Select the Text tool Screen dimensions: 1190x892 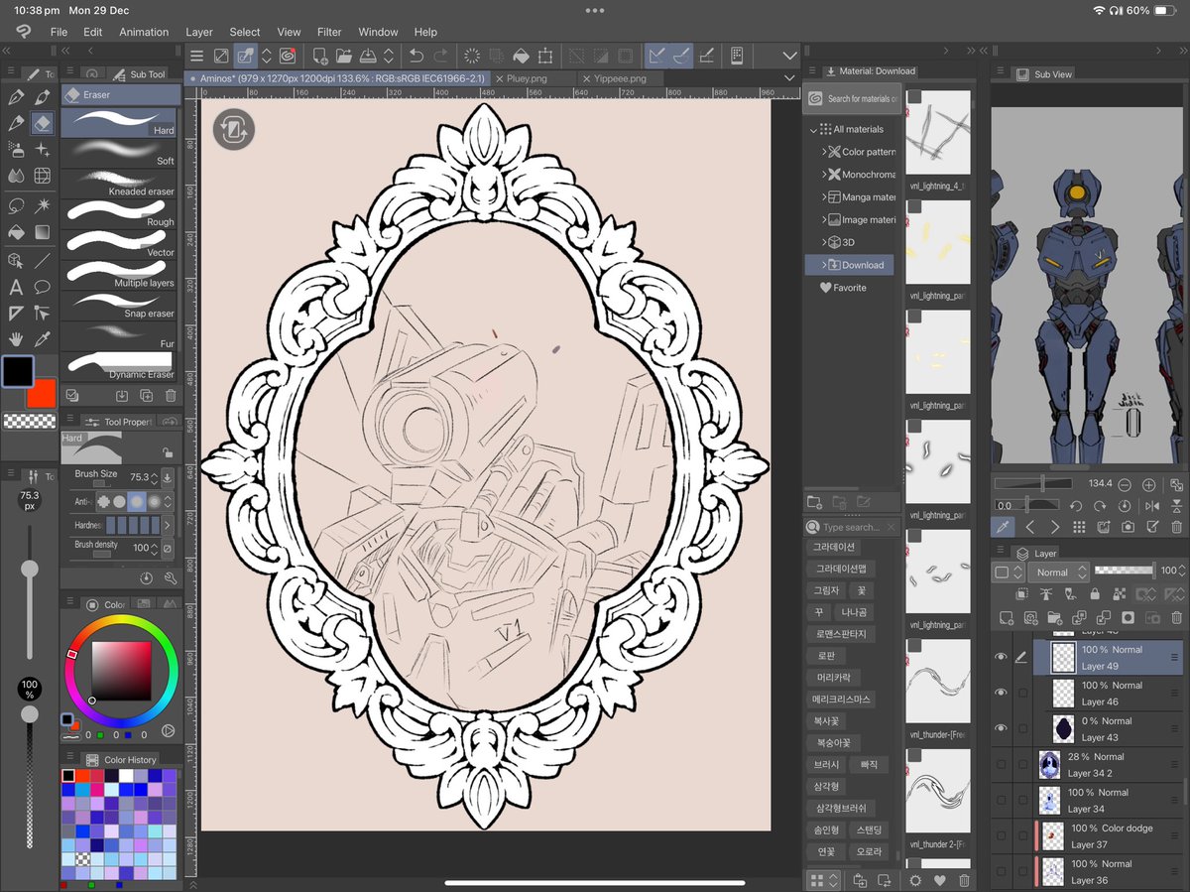tap(16, 288)
